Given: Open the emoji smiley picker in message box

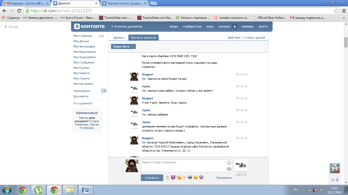Looking at the screenshot, I should (229, 163).
